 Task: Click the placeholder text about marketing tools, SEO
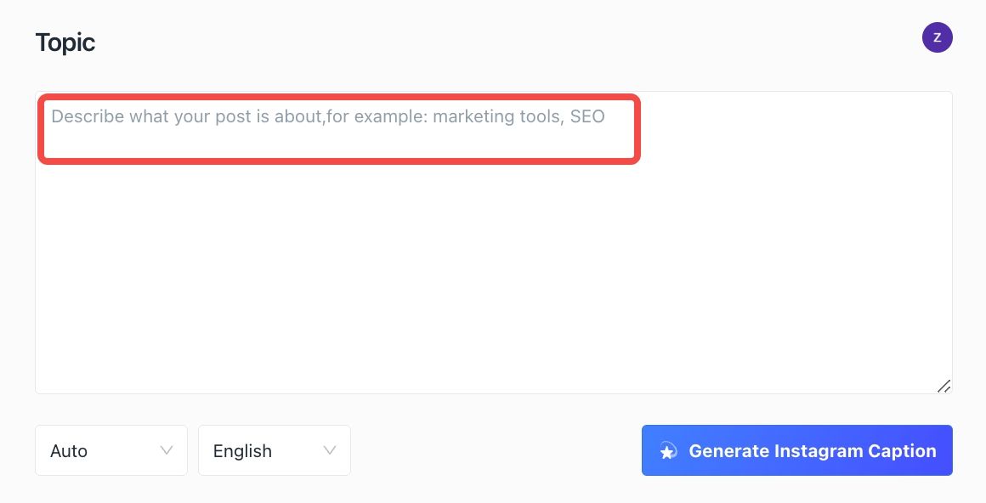coord(327,116)
